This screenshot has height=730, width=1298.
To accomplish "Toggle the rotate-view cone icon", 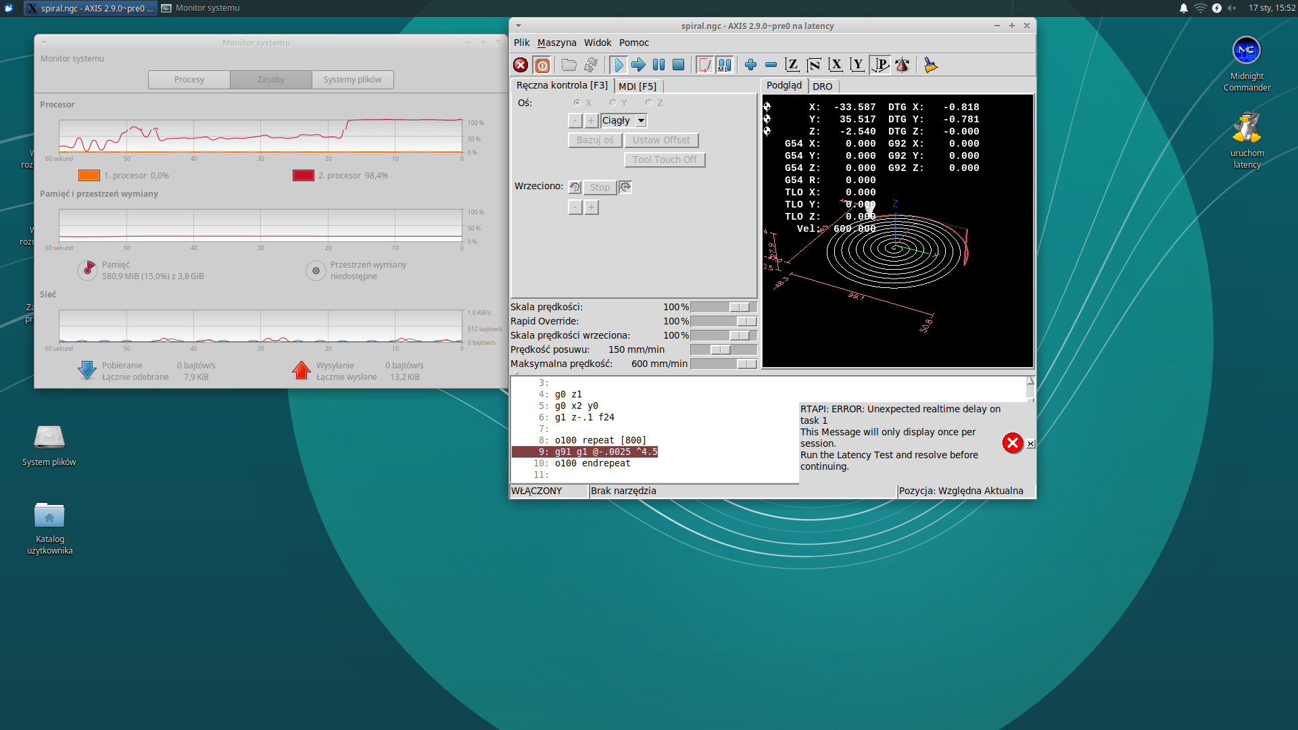I will [x=902, y=65].
